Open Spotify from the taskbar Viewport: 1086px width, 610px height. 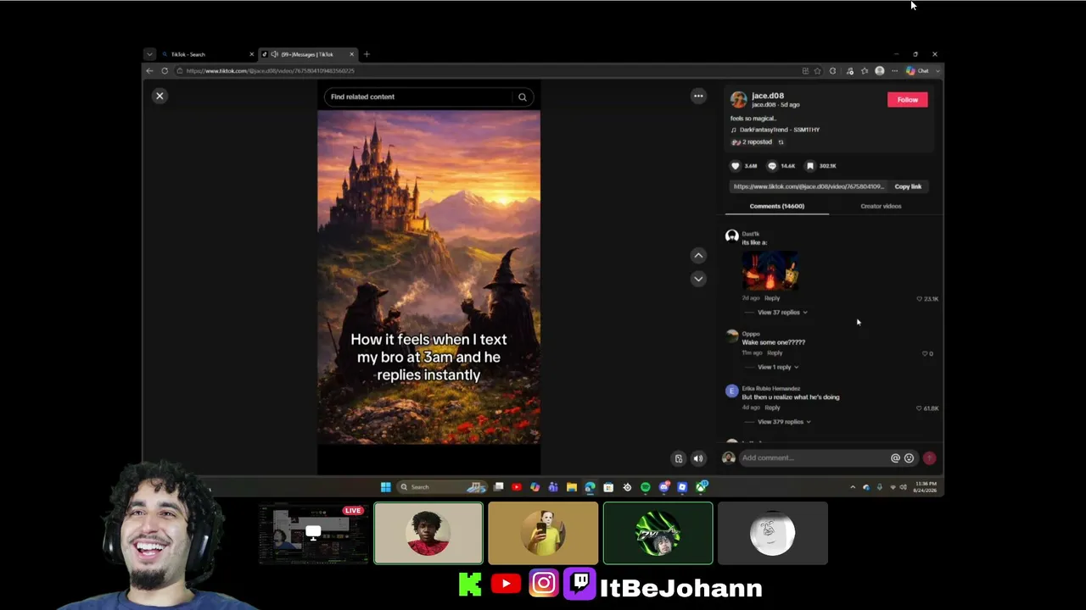(x=646, y=487)
